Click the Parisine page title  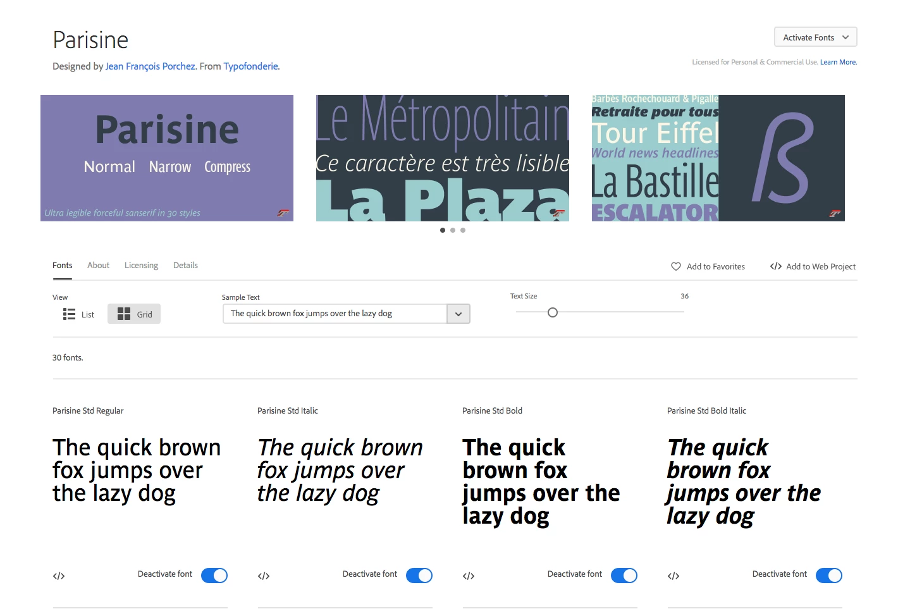(90, 40)
